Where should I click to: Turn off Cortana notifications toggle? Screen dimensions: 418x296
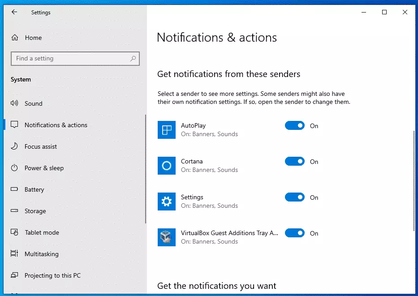tap(295, 162)
